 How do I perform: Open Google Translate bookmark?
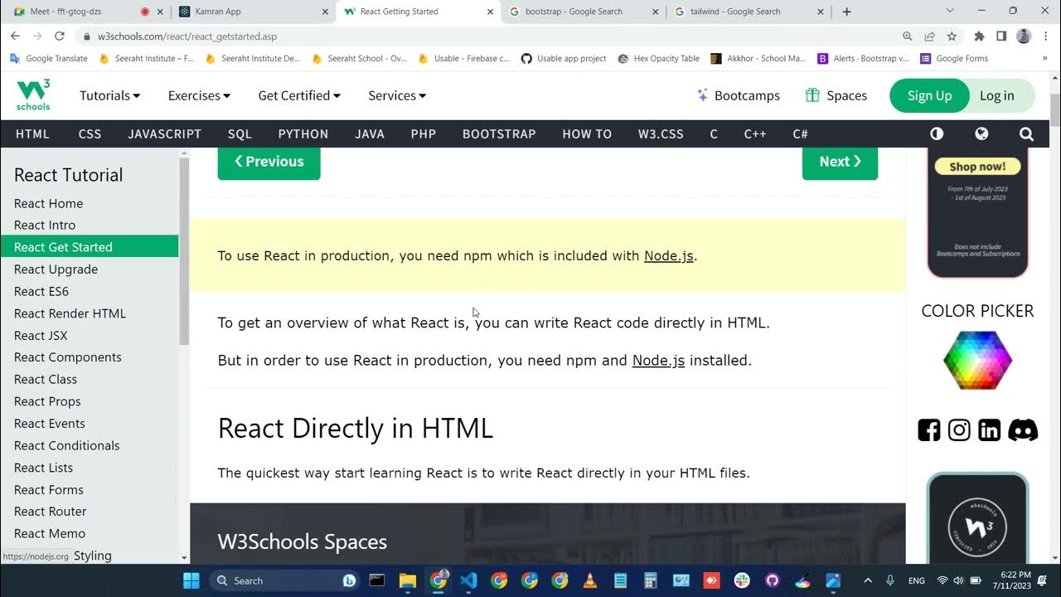pyautogui.click(x=49, y=59)
